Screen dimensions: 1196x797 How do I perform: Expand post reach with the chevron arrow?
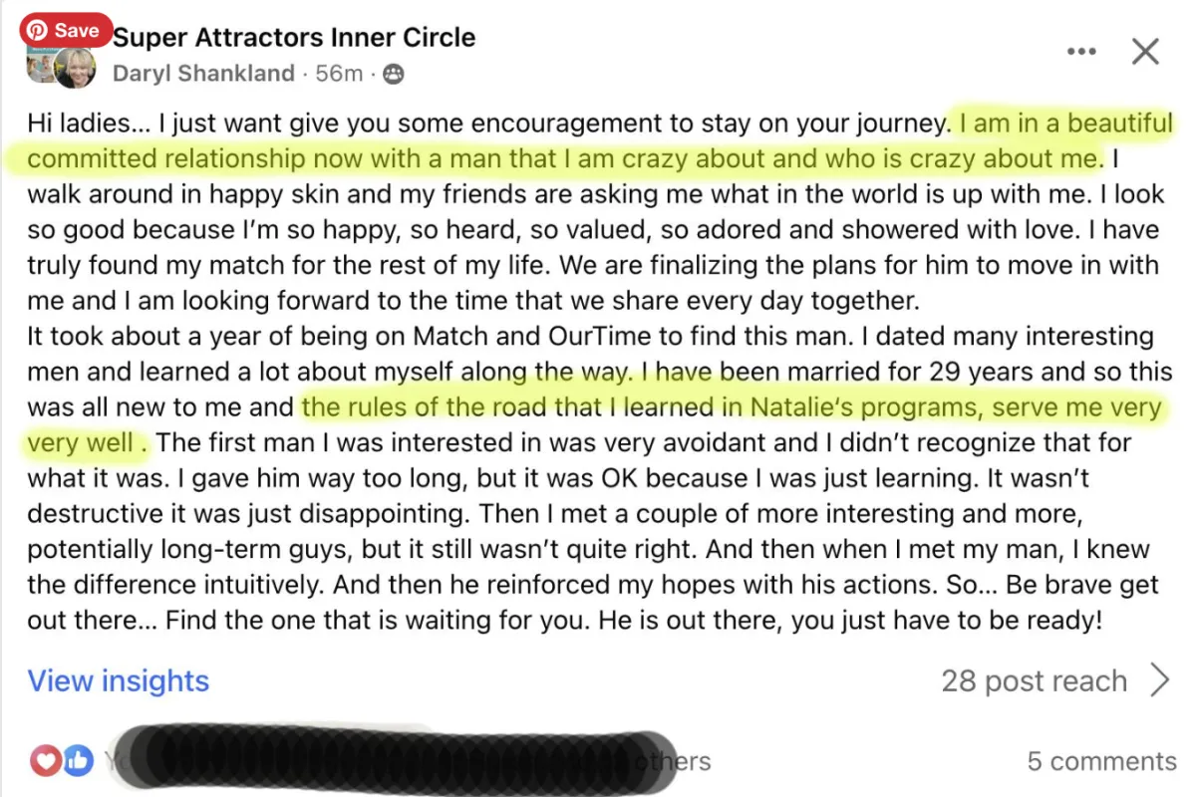coord(1159,680)
